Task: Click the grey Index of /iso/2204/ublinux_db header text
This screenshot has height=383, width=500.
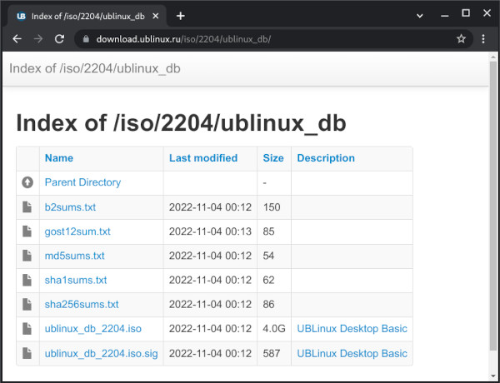Action: [95, 68]
